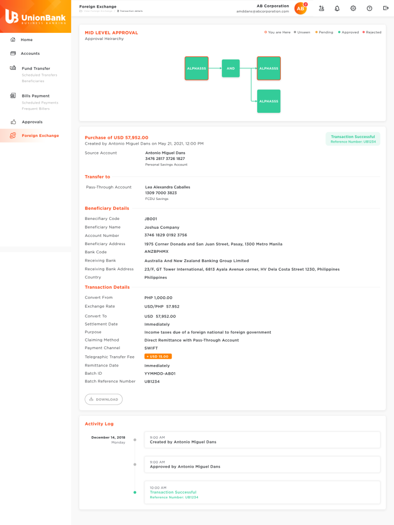
Task: Click the Home house icon
Action: [13, 39]
